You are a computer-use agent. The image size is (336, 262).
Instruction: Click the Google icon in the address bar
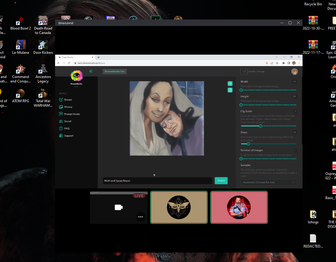click(267, 63)
